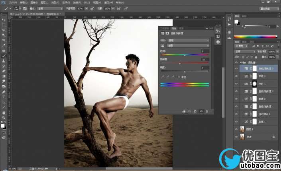This screenshot has width=281, height=171.
Task: Switch to the 色板 swatches tab
Action: tap(244, 16)
